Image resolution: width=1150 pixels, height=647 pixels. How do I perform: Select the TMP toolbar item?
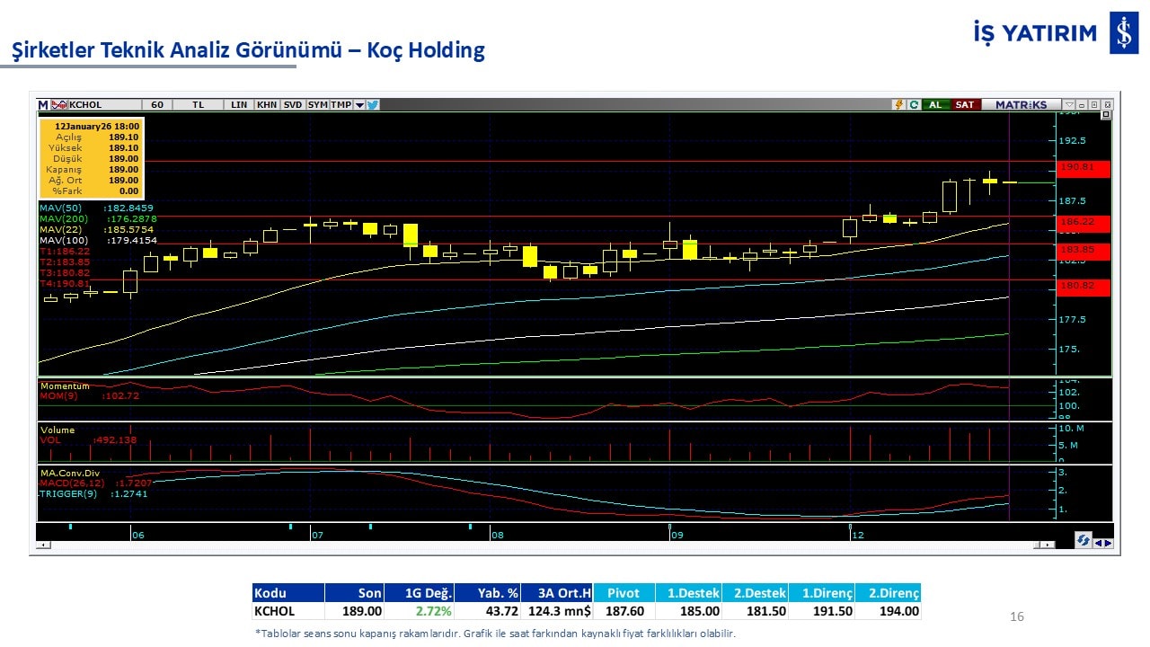coord(341,105)
